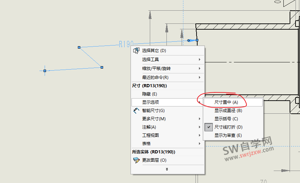Expand arrow next to 缩放/平移/旋转
This screenshot has width=300, height=183.
point(200,69)
